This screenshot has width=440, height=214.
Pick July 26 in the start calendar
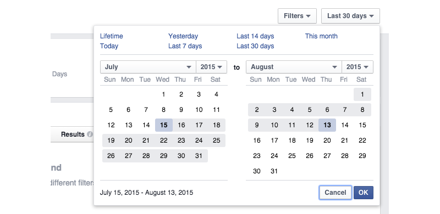point(111,156)
